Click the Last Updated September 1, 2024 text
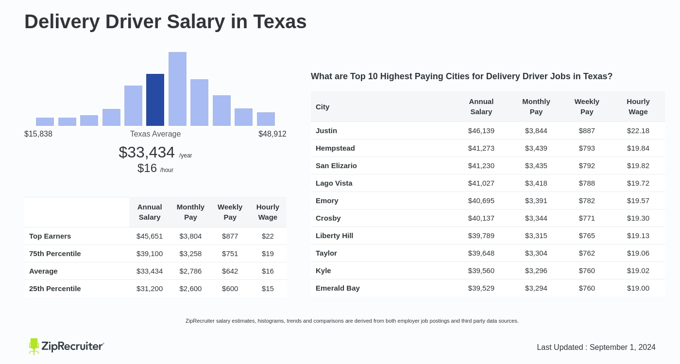 tap(596, 347)
